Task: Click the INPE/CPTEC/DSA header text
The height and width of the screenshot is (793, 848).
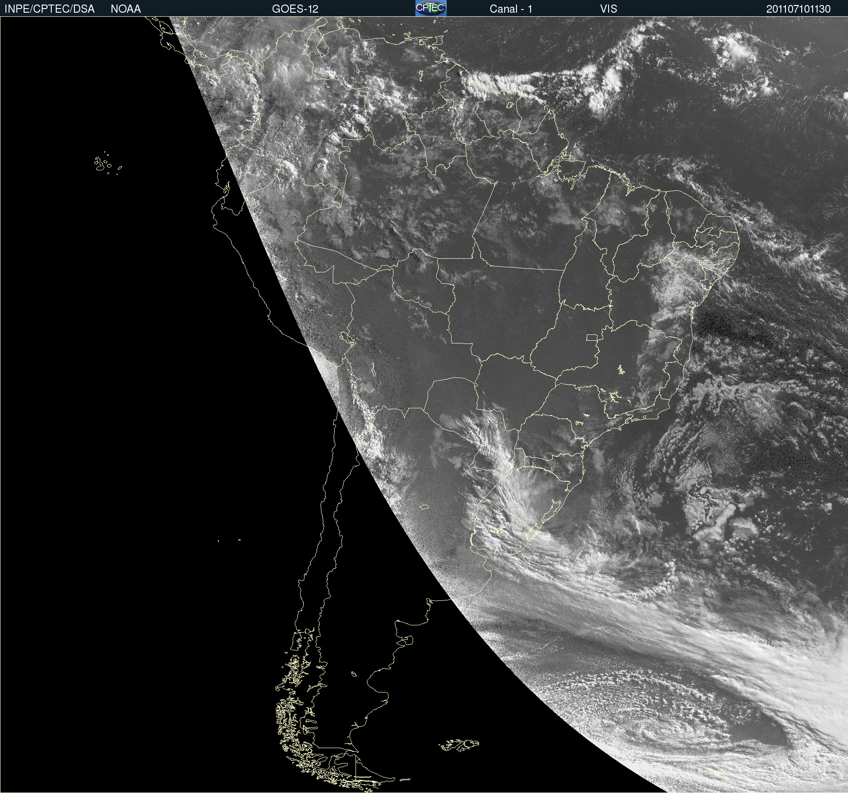Action: point(49,9)
